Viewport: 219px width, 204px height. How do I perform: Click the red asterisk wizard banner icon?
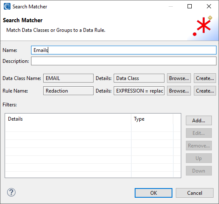(x=203, y=26)
